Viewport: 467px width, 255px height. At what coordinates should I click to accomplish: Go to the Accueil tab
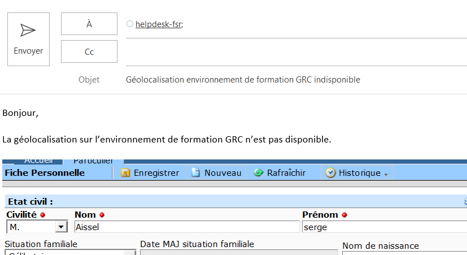(x=38, y=161)
